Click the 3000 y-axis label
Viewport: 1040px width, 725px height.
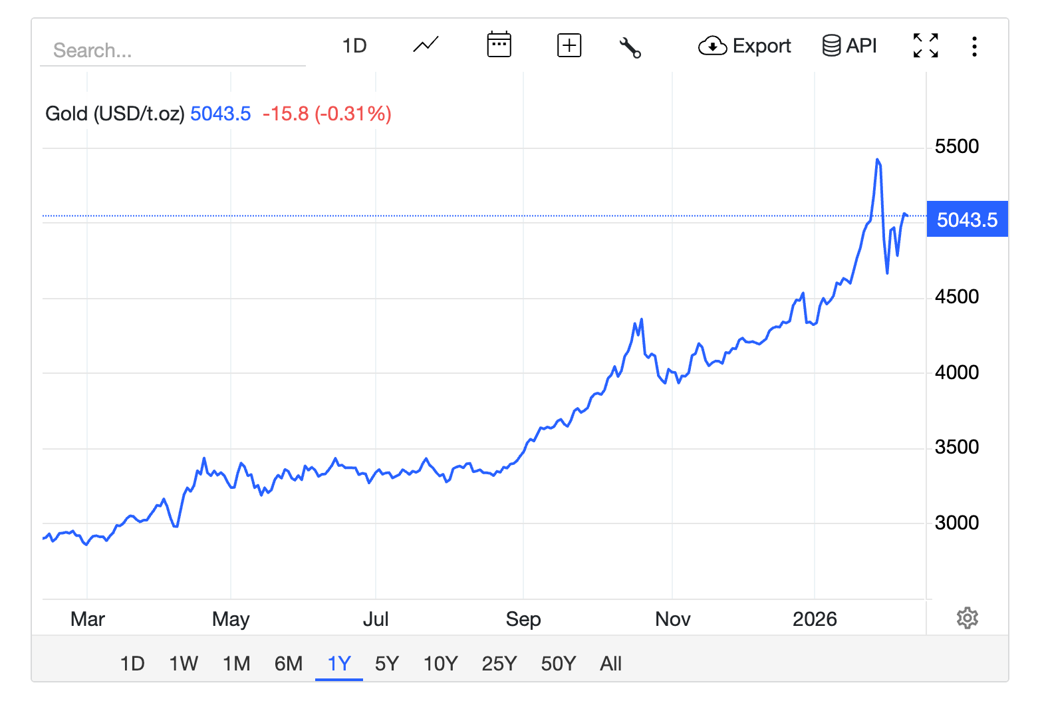coord(957,523)
